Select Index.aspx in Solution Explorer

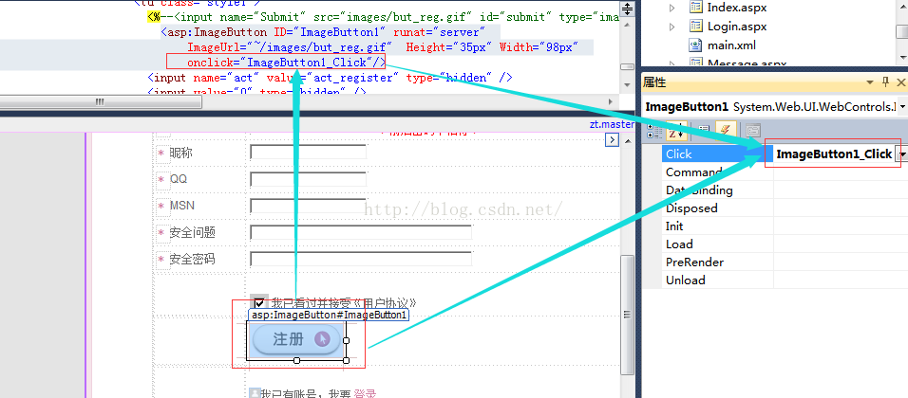(x=737, y=8)
